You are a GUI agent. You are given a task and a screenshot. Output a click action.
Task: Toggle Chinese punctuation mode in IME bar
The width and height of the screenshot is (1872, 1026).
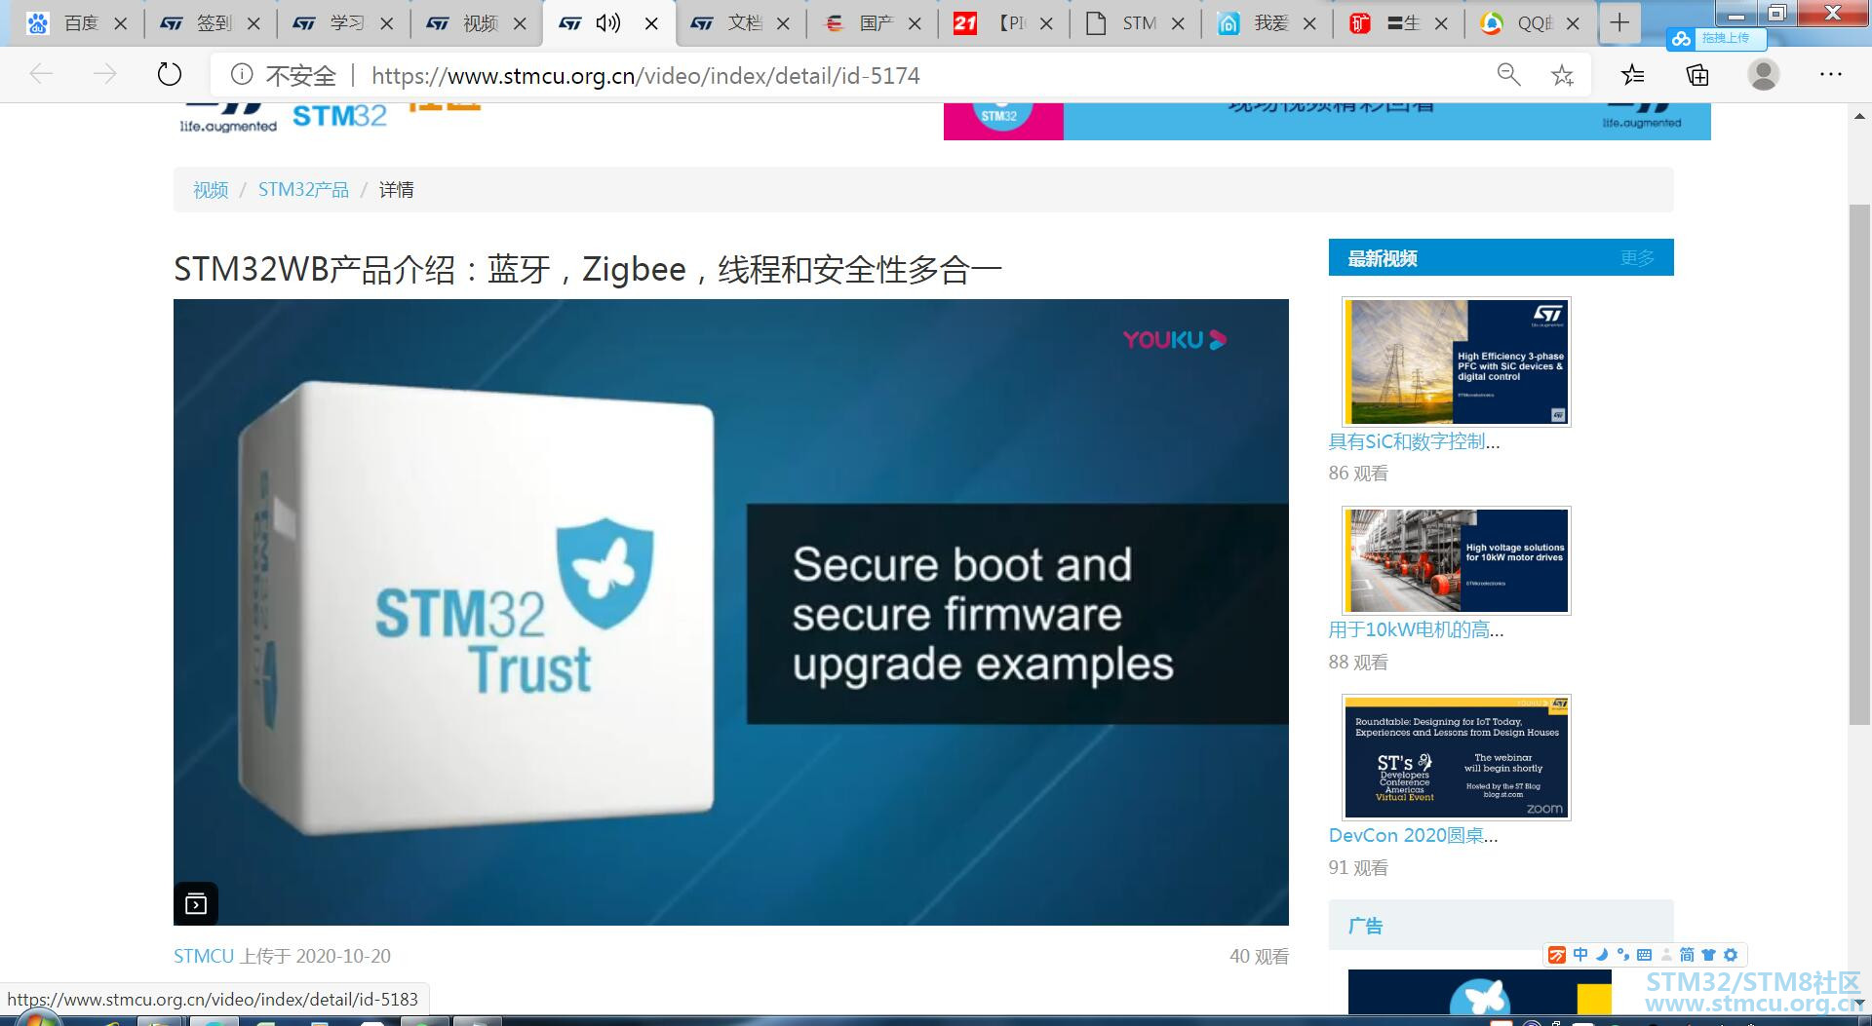1622,955
